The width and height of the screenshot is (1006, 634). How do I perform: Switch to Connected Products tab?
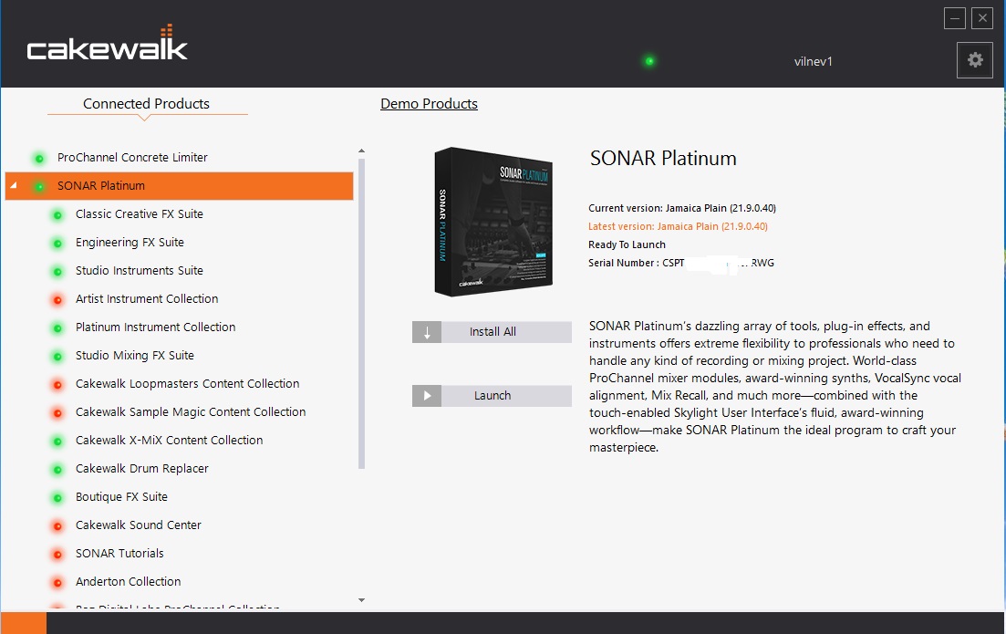click(x=146, y=103)
